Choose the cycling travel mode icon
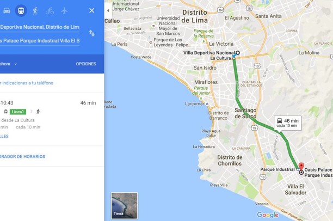 pos(50,11)
